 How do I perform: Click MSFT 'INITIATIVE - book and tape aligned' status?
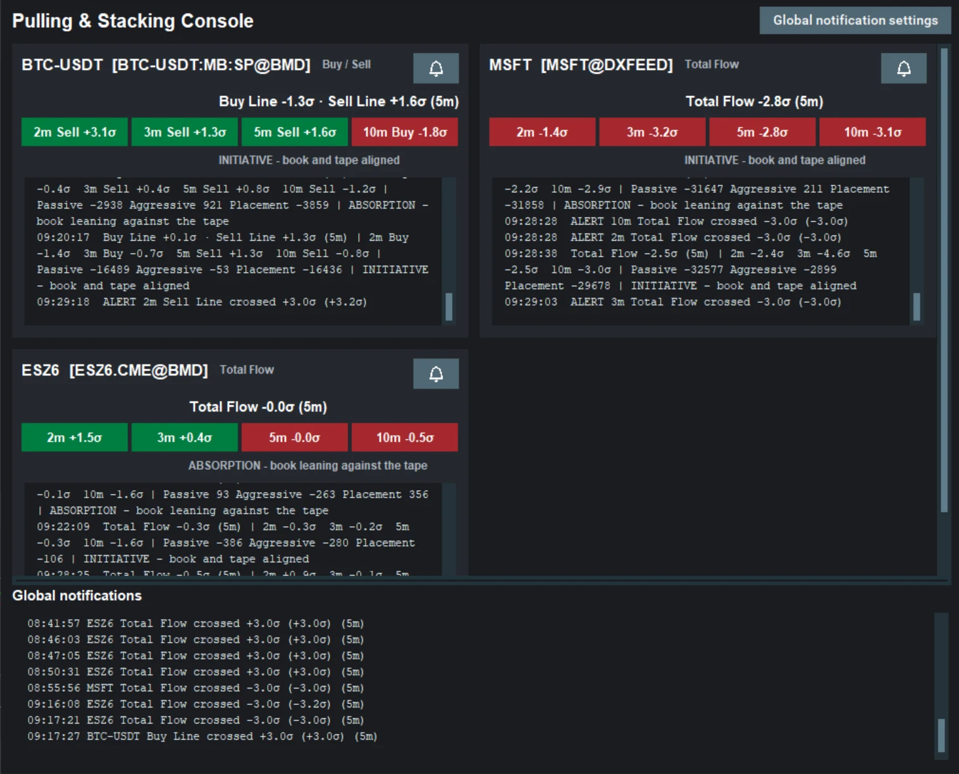(775, 161)
